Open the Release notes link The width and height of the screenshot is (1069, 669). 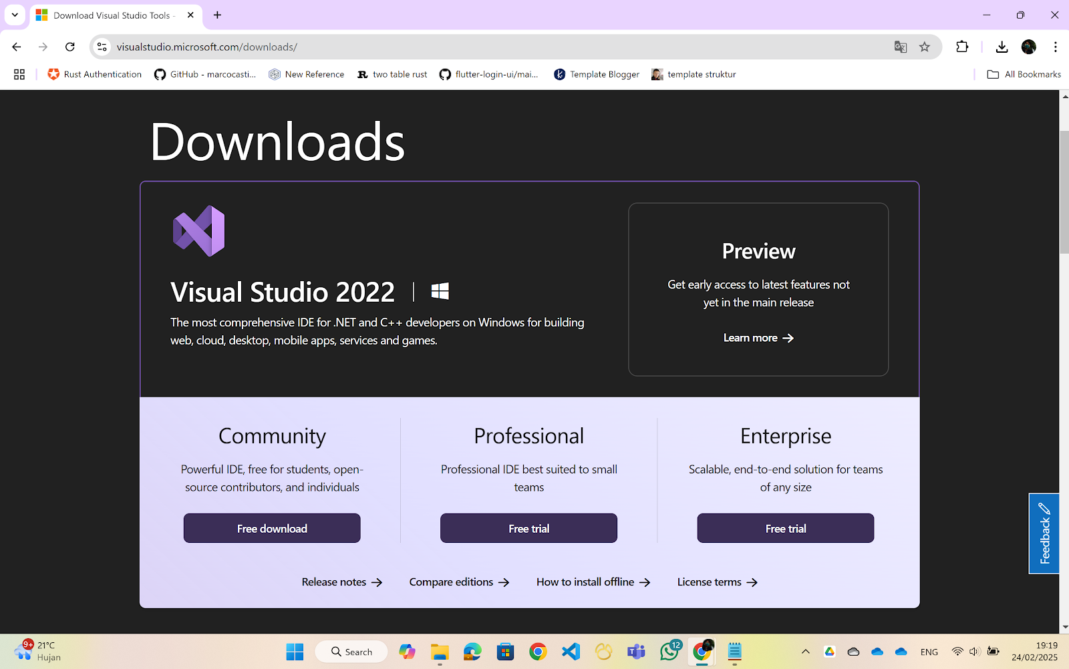pyautogui.click(x=342, y=582)
